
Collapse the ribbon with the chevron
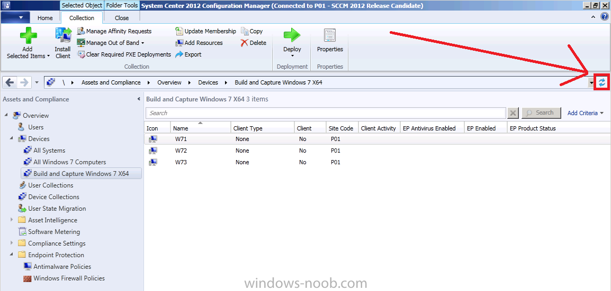click(x=594, y=17)
